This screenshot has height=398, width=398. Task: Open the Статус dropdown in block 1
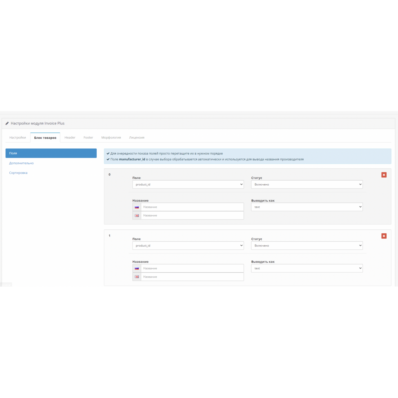(307, 246)
